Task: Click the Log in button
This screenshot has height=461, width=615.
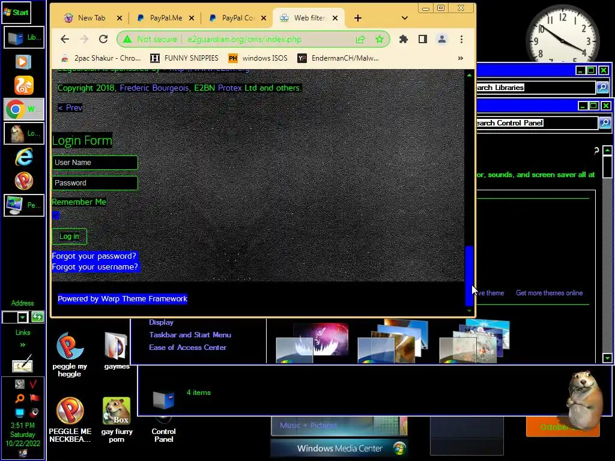Action: click(x=70, y=237)
